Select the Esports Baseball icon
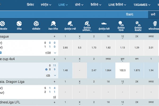Screen dimensions: 159x106 pyautogui.click(x=138, y=23)
